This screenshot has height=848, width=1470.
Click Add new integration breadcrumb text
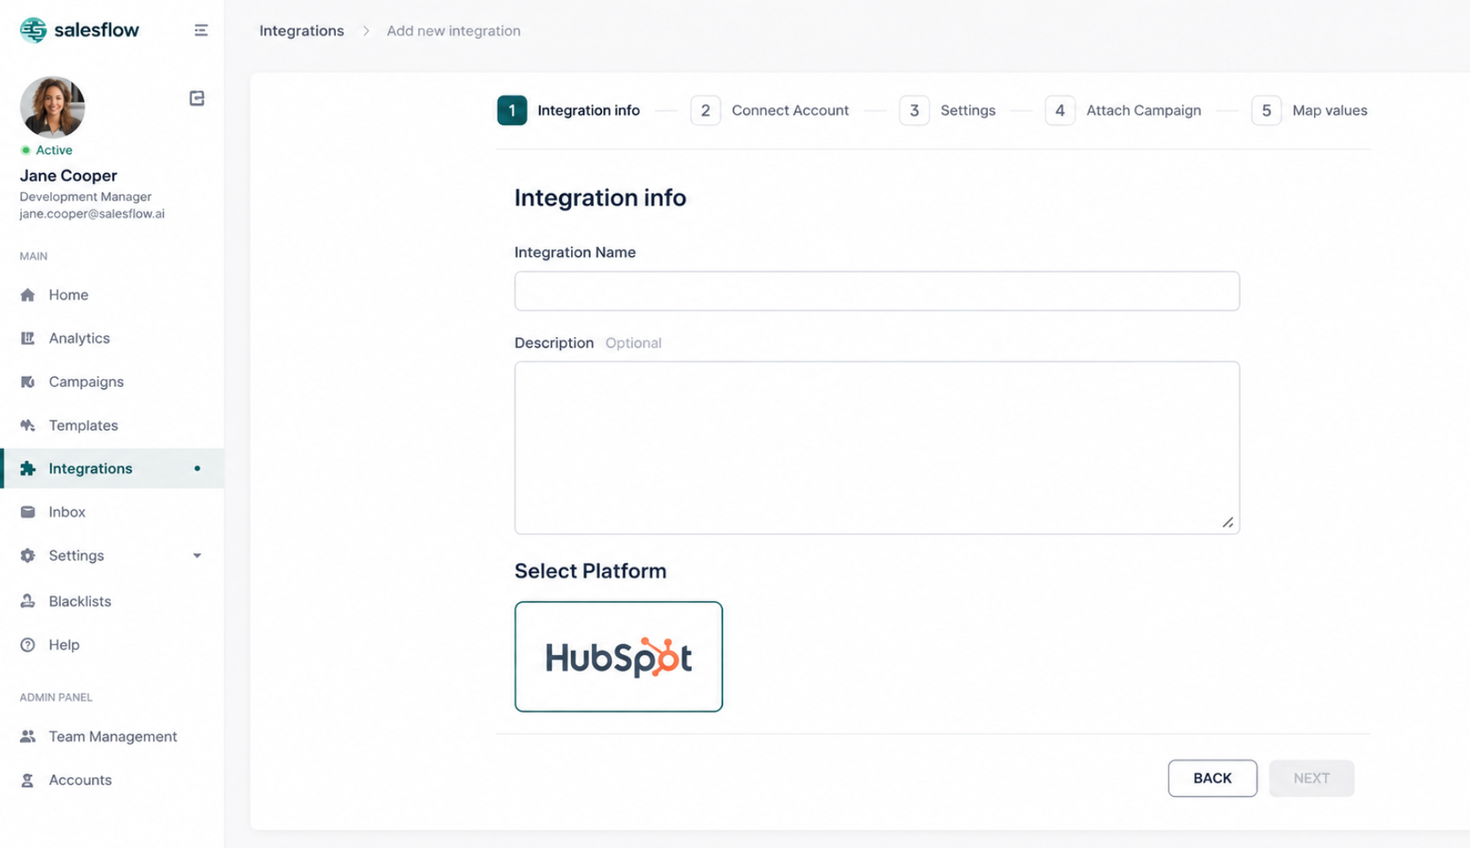[x=453, y=31]
